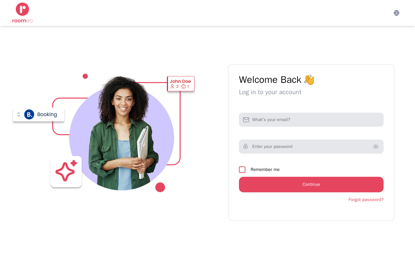Click the Booking.com B logo
Screen dimensions: 415x259
29,114
